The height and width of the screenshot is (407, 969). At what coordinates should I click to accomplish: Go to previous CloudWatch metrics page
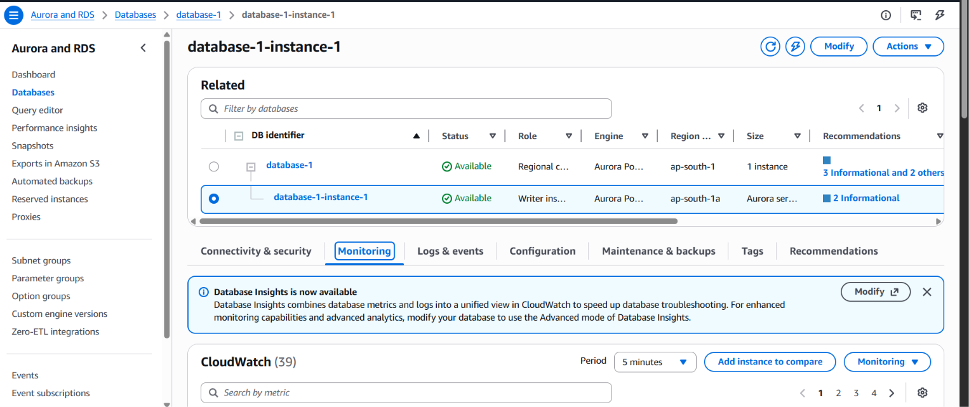803,393
